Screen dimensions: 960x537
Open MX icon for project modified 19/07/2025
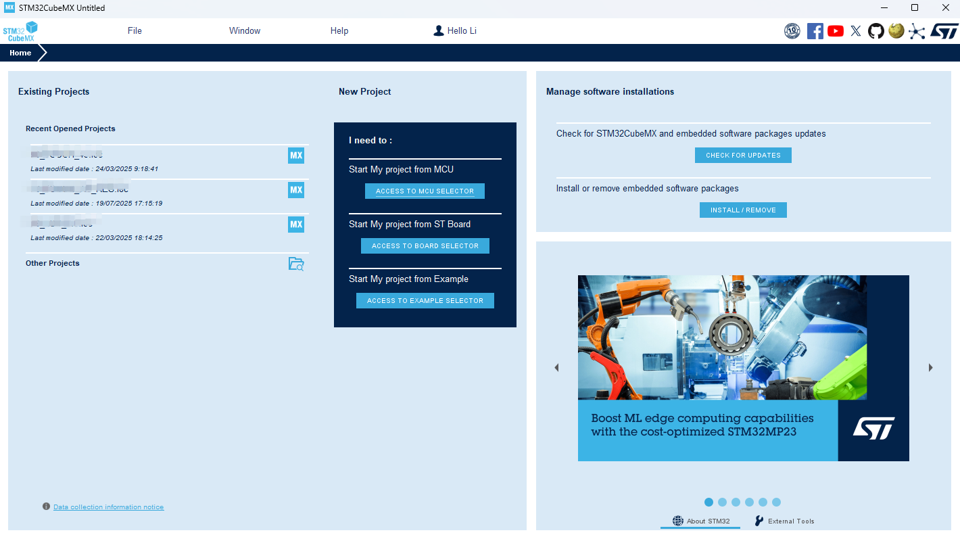coord(296,190)
